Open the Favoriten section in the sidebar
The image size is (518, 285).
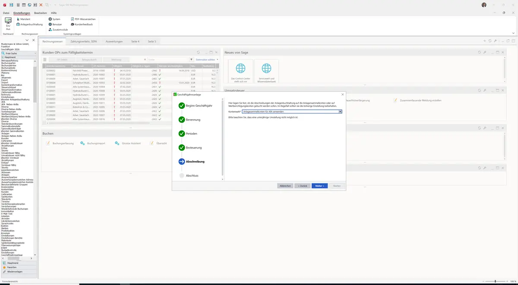(18, 267)
